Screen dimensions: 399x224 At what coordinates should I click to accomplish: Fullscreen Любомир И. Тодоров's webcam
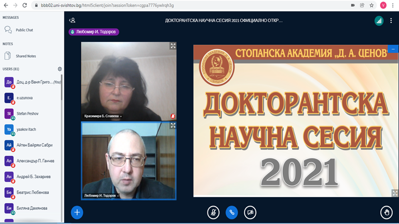coord(173,125)
